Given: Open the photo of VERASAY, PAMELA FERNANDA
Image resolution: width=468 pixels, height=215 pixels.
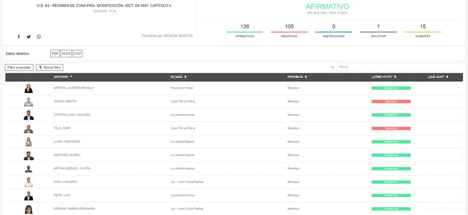Looking at the screenshot, I should point(28,209).
